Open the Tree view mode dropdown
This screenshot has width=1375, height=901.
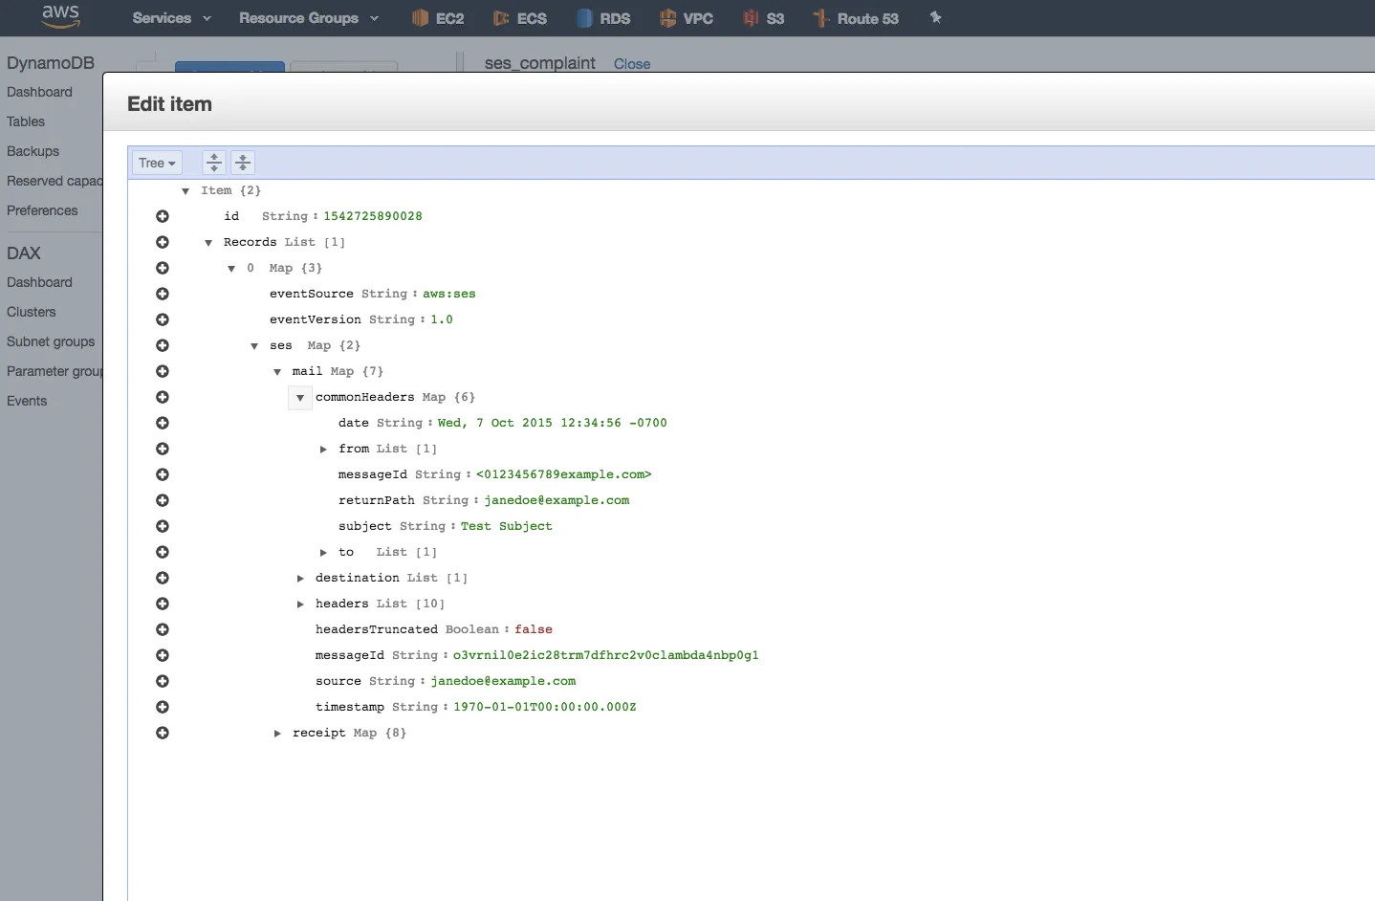(157, 163)
